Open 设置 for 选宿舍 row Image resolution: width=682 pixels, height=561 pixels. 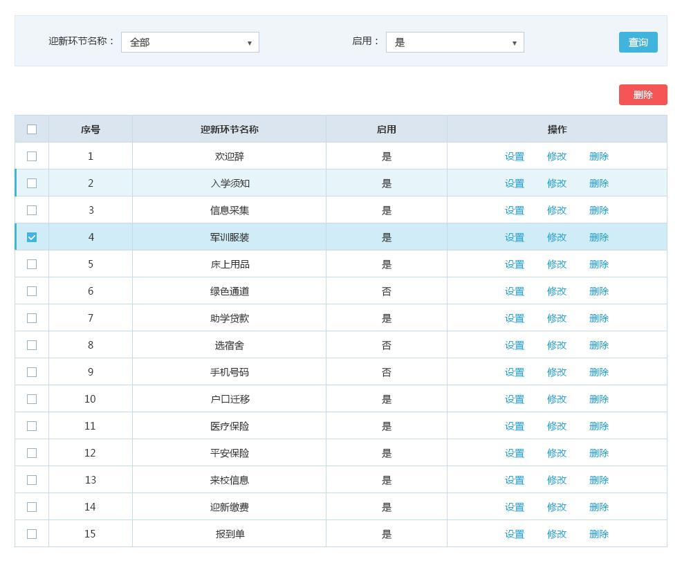514,345
